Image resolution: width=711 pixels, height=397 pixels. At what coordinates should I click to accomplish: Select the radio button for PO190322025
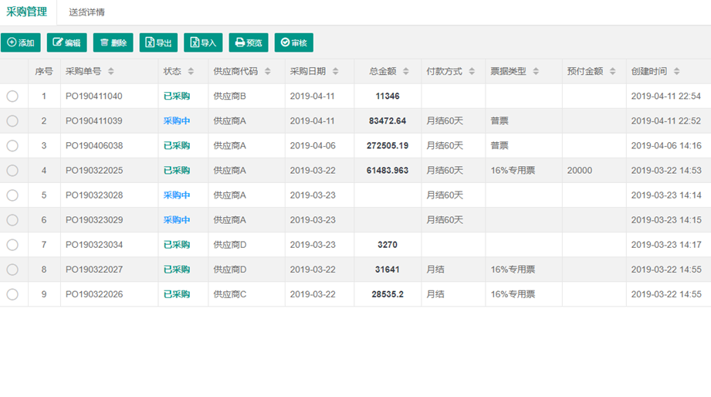12,171
